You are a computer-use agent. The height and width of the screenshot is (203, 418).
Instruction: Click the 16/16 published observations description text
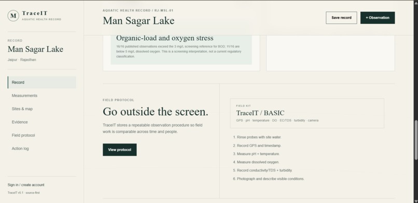click(178, 52)
